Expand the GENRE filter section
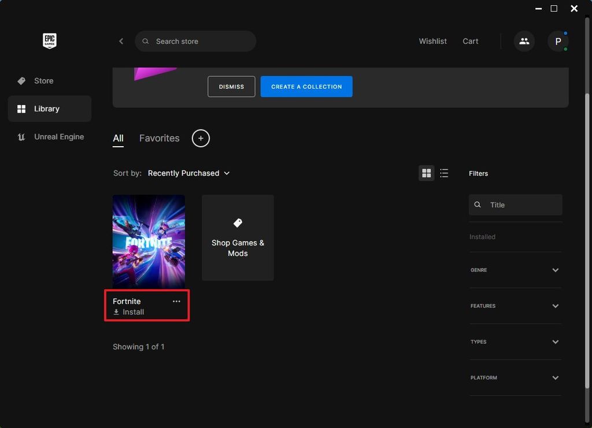Image resolution: width=592 pixels, height=428 pixels. [x=515, y=270]
